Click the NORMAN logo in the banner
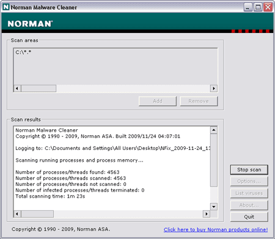The image size is (275, 239). 30,24
